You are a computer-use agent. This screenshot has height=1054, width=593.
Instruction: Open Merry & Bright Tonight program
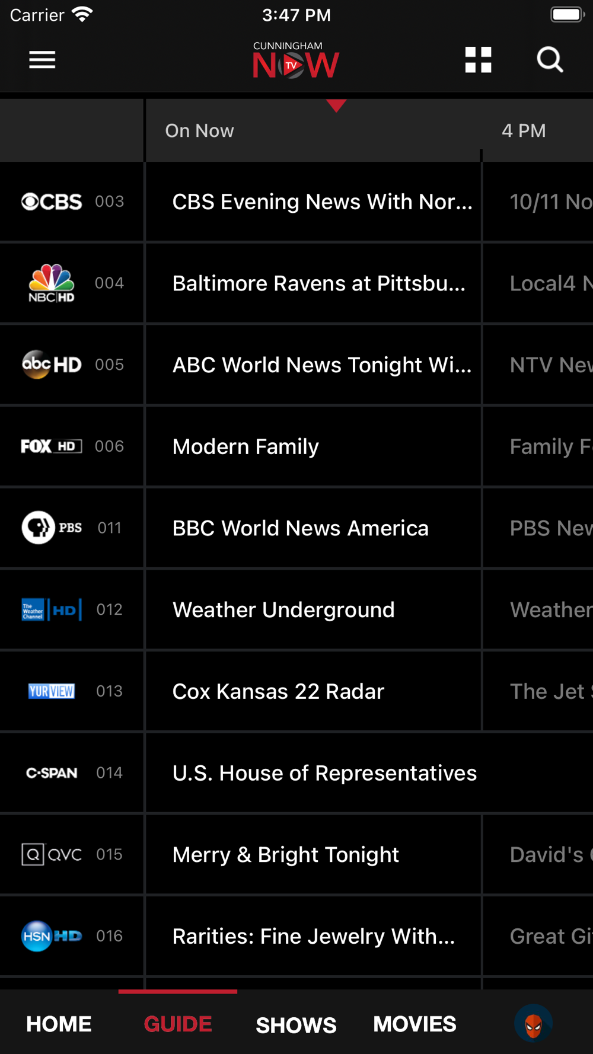click(x=313, y=854)
